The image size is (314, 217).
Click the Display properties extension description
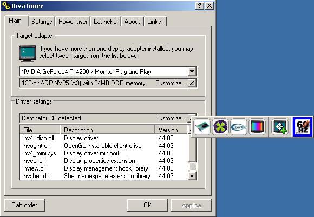coord(100,161)
